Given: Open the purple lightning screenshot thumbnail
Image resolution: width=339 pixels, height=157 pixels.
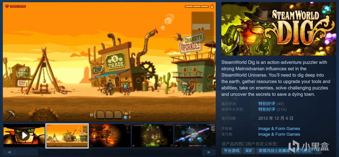Looking at the screenshot, I should 195,136.
